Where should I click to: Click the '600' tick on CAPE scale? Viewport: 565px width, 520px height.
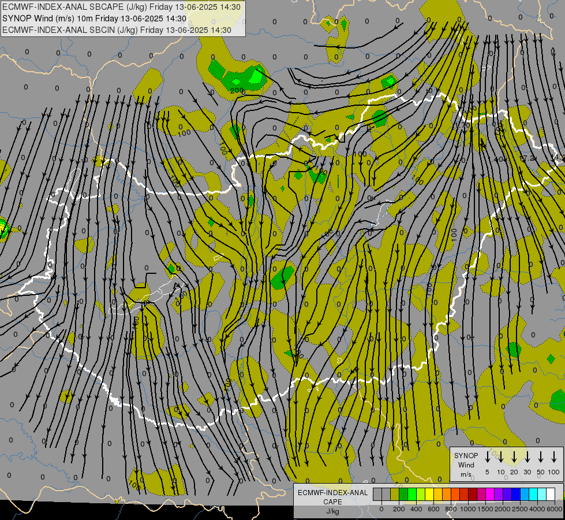[x=433, y=509]
